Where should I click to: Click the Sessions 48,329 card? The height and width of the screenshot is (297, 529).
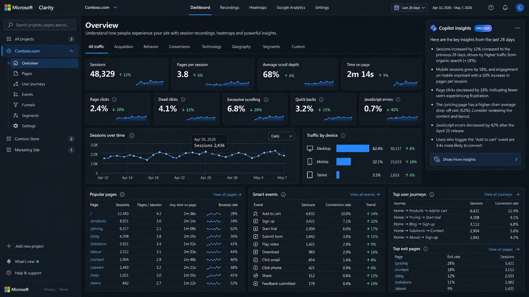(x=127, y=74)
